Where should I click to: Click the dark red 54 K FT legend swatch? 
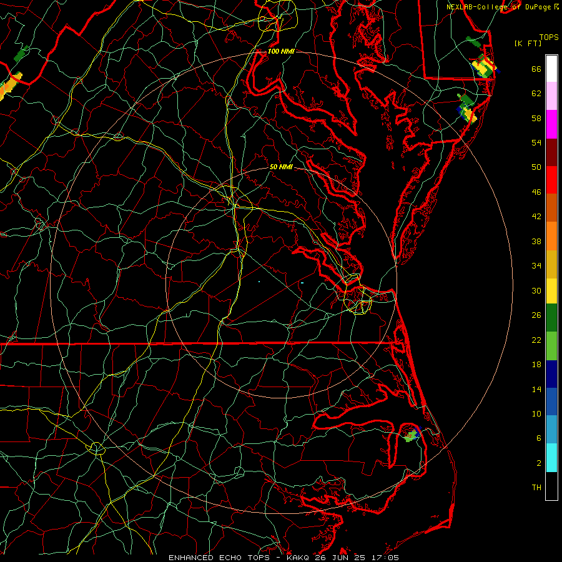point(551,152)
